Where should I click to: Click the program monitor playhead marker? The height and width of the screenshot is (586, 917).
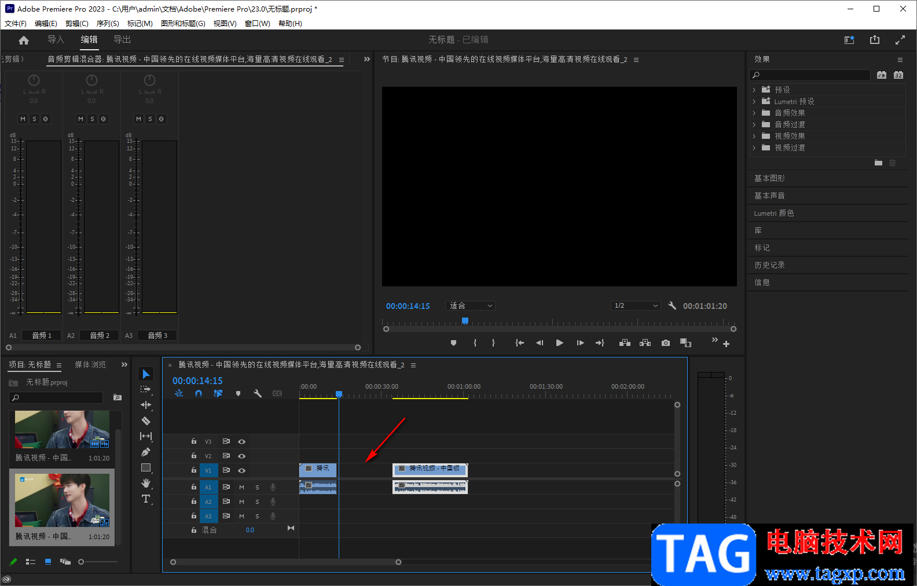point(465,320)
